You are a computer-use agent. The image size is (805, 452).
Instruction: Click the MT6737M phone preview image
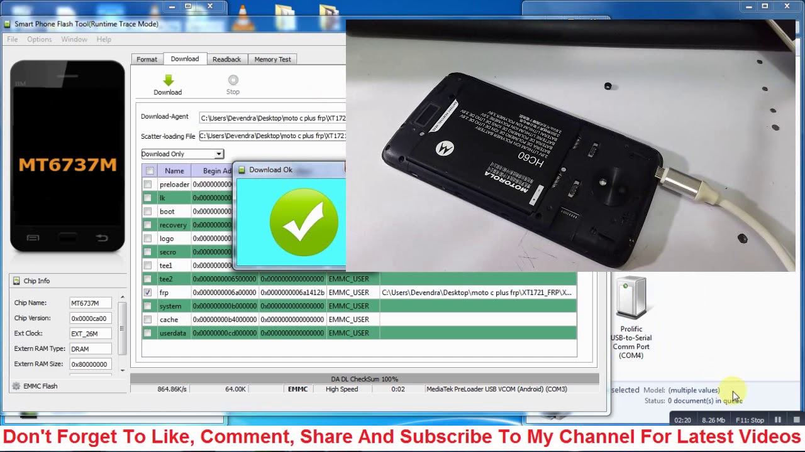[x=67, y=156]
